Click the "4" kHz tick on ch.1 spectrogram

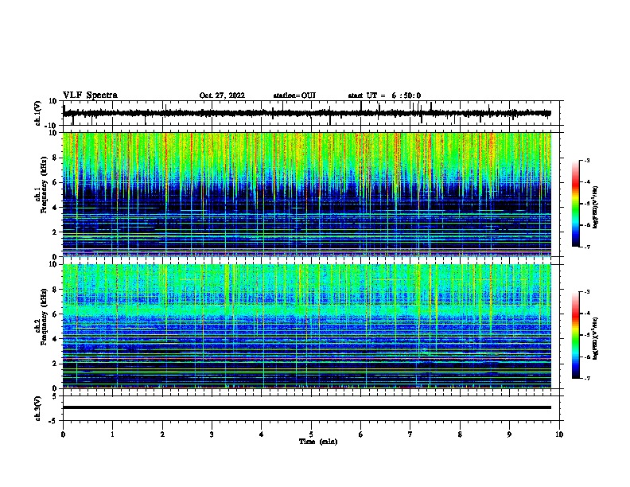(x=55, y=208)
